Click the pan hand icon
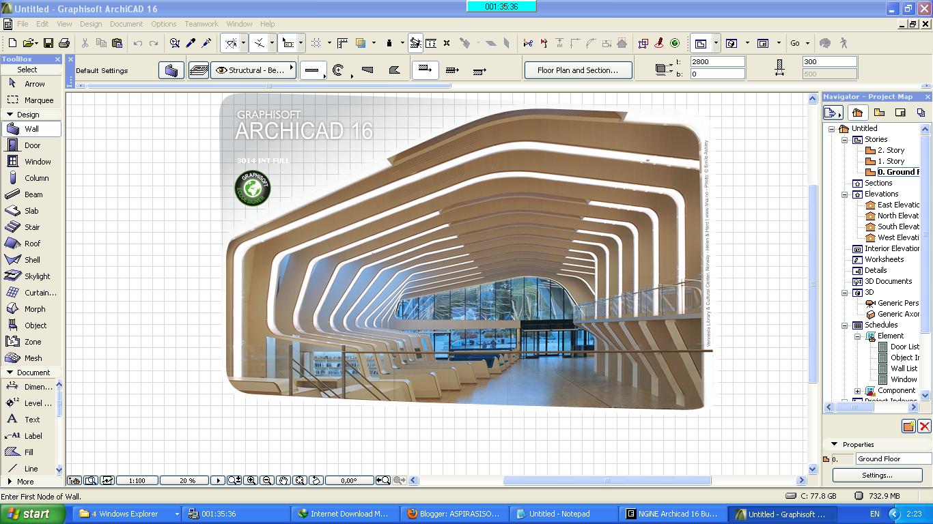 tap(283, 480)
